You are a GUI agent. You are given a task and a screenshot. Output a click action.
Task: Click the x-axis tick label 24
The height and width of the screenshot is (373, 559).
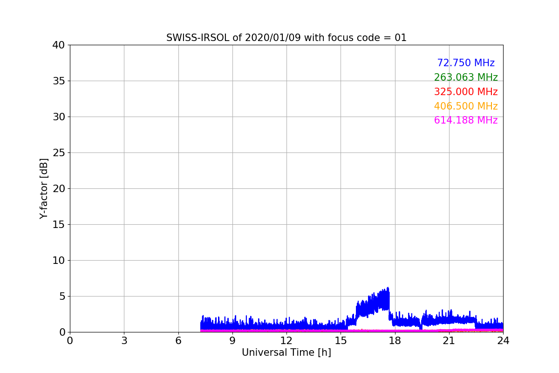tap(503, 341)
